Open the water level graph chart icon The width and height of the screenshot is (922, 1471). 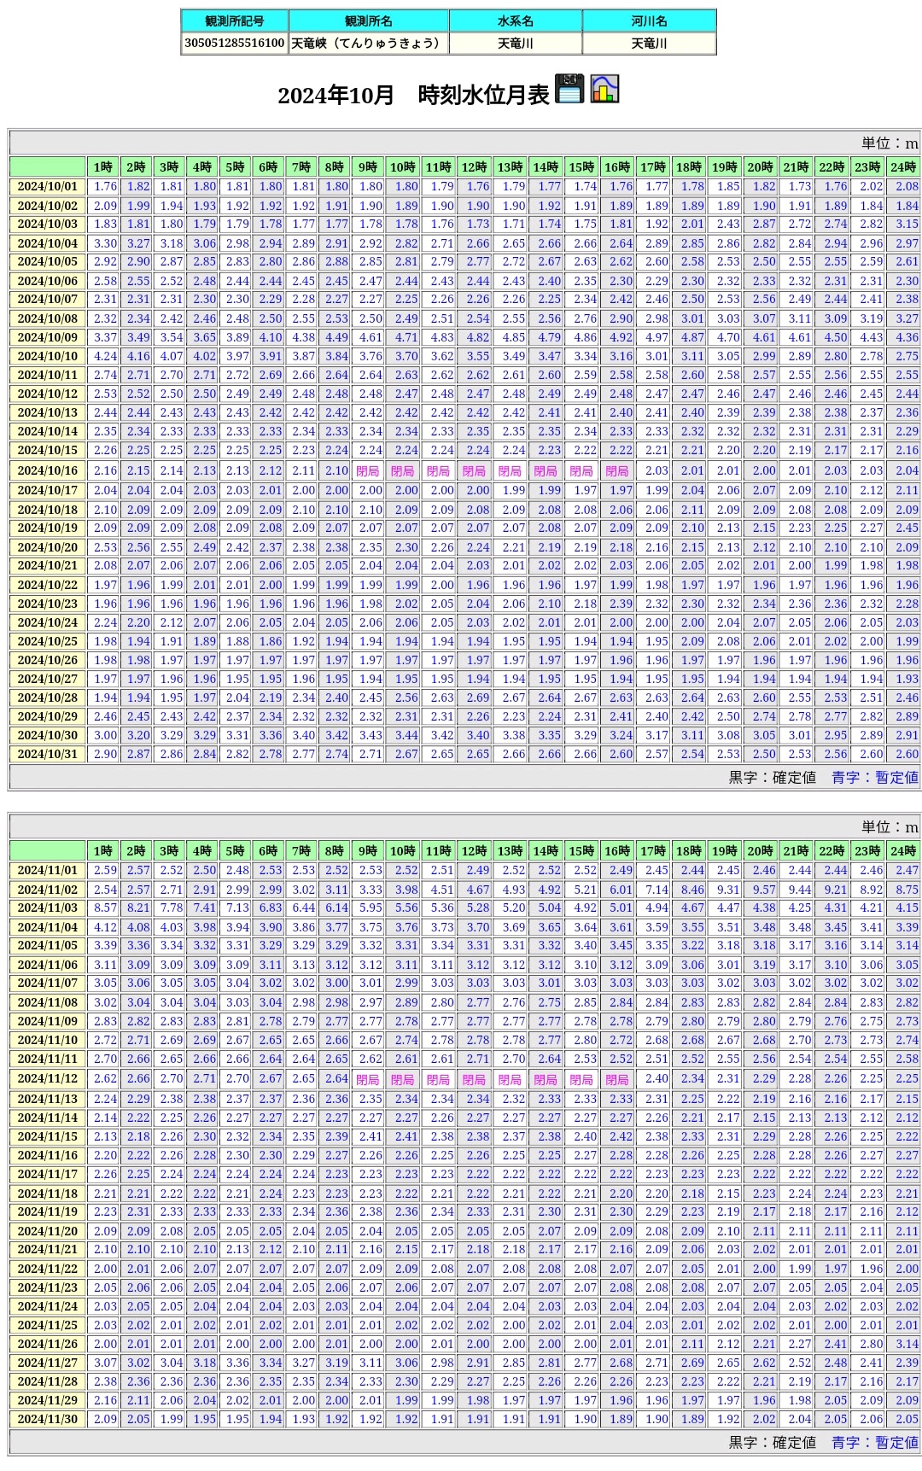click(x=604, y=89)
